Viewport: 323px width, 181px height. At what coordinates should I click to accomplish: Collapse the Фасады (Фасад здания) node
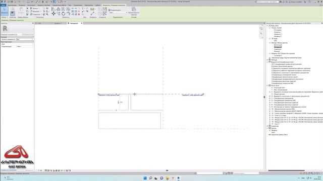pyautogui.click(x=270, y=43)
